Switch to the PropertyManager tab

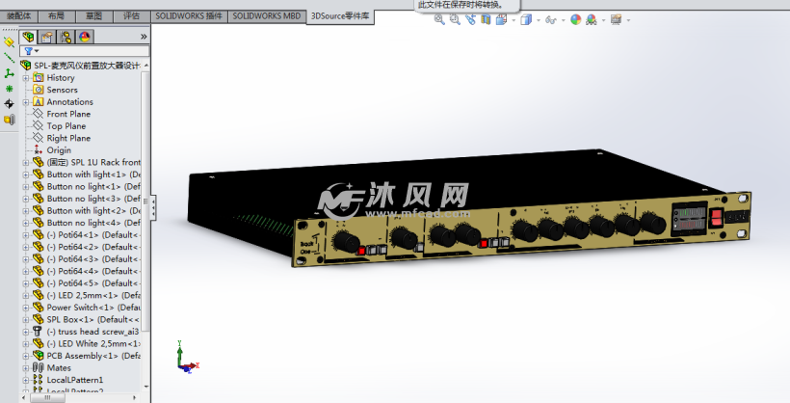(47, 37)
